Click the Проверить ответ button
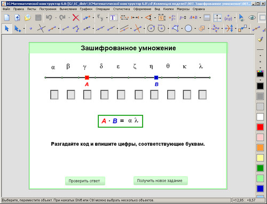267x204 pixels. click(x=85, y=181)
